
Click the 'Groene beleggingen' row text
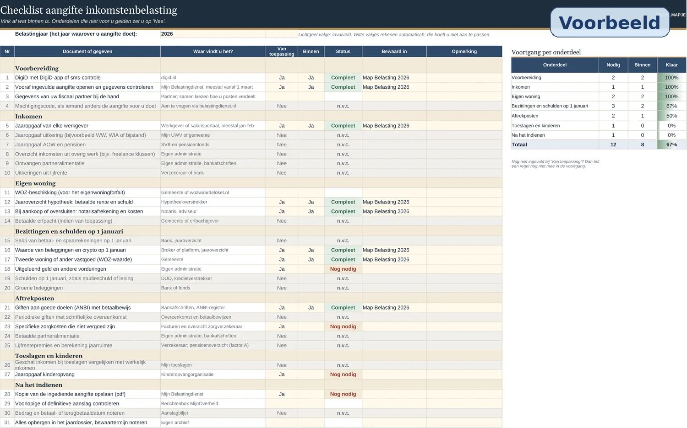pyautogui.click(x=39, y=288)
